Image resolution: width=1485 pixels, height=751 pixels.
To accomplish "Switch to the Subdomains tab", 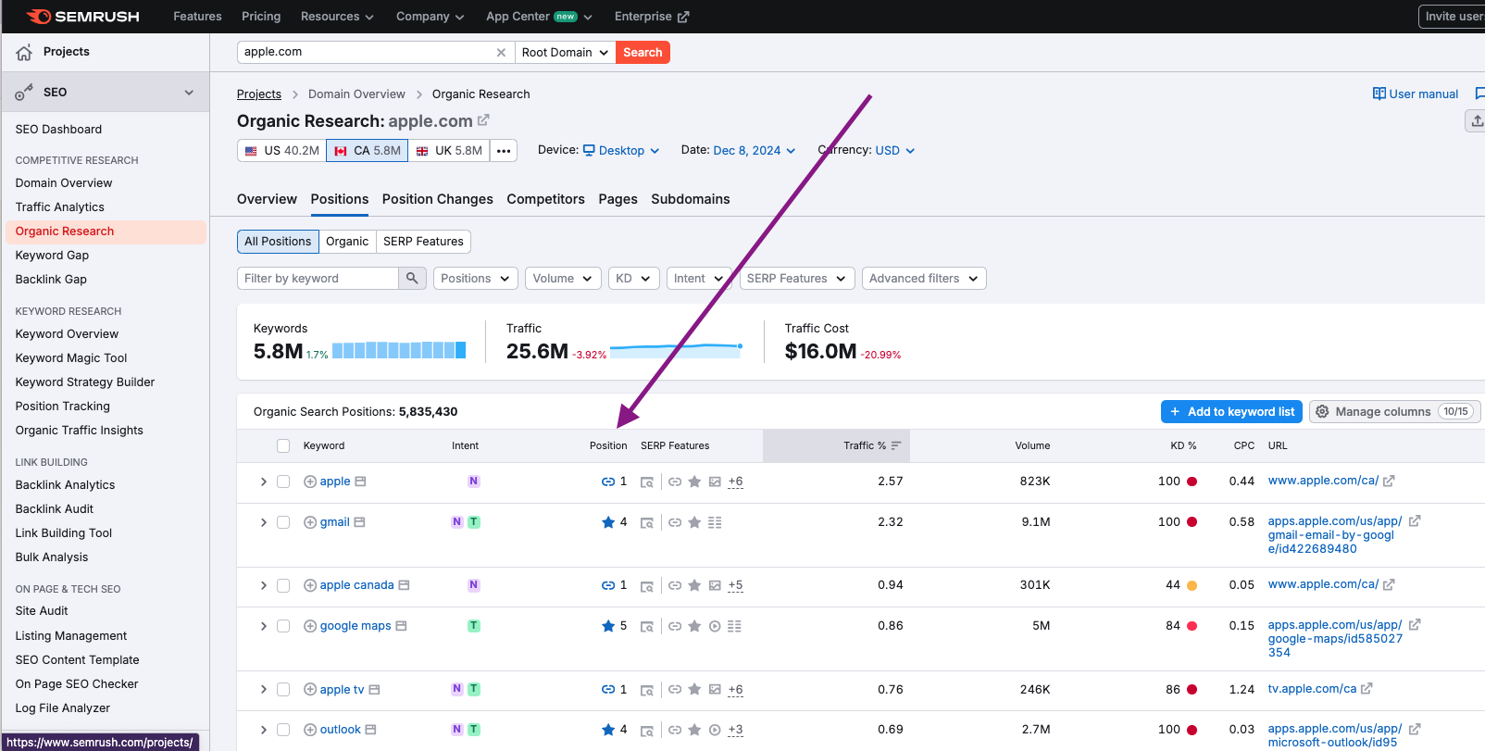I will coord(691,199).
